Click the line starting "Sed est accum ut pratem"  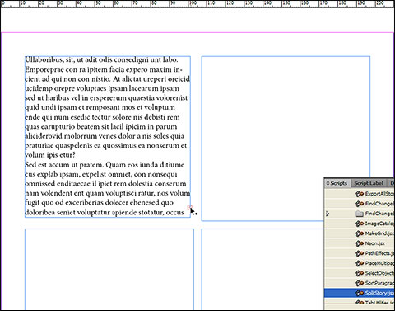pos(105,165)
